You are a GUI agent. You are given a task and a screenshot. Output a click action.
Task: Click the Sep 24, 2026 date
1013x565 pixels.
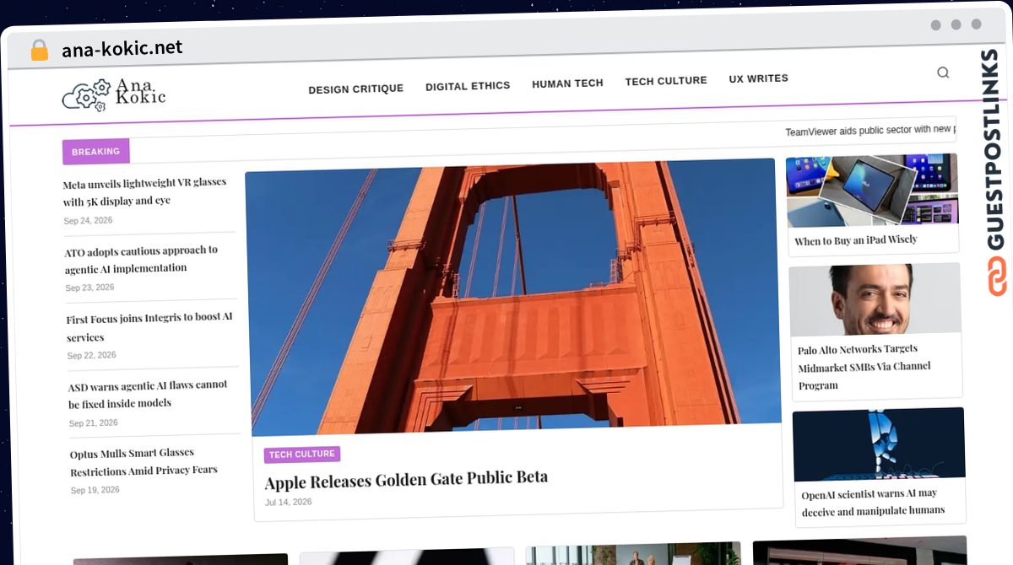tap(88, 221)
